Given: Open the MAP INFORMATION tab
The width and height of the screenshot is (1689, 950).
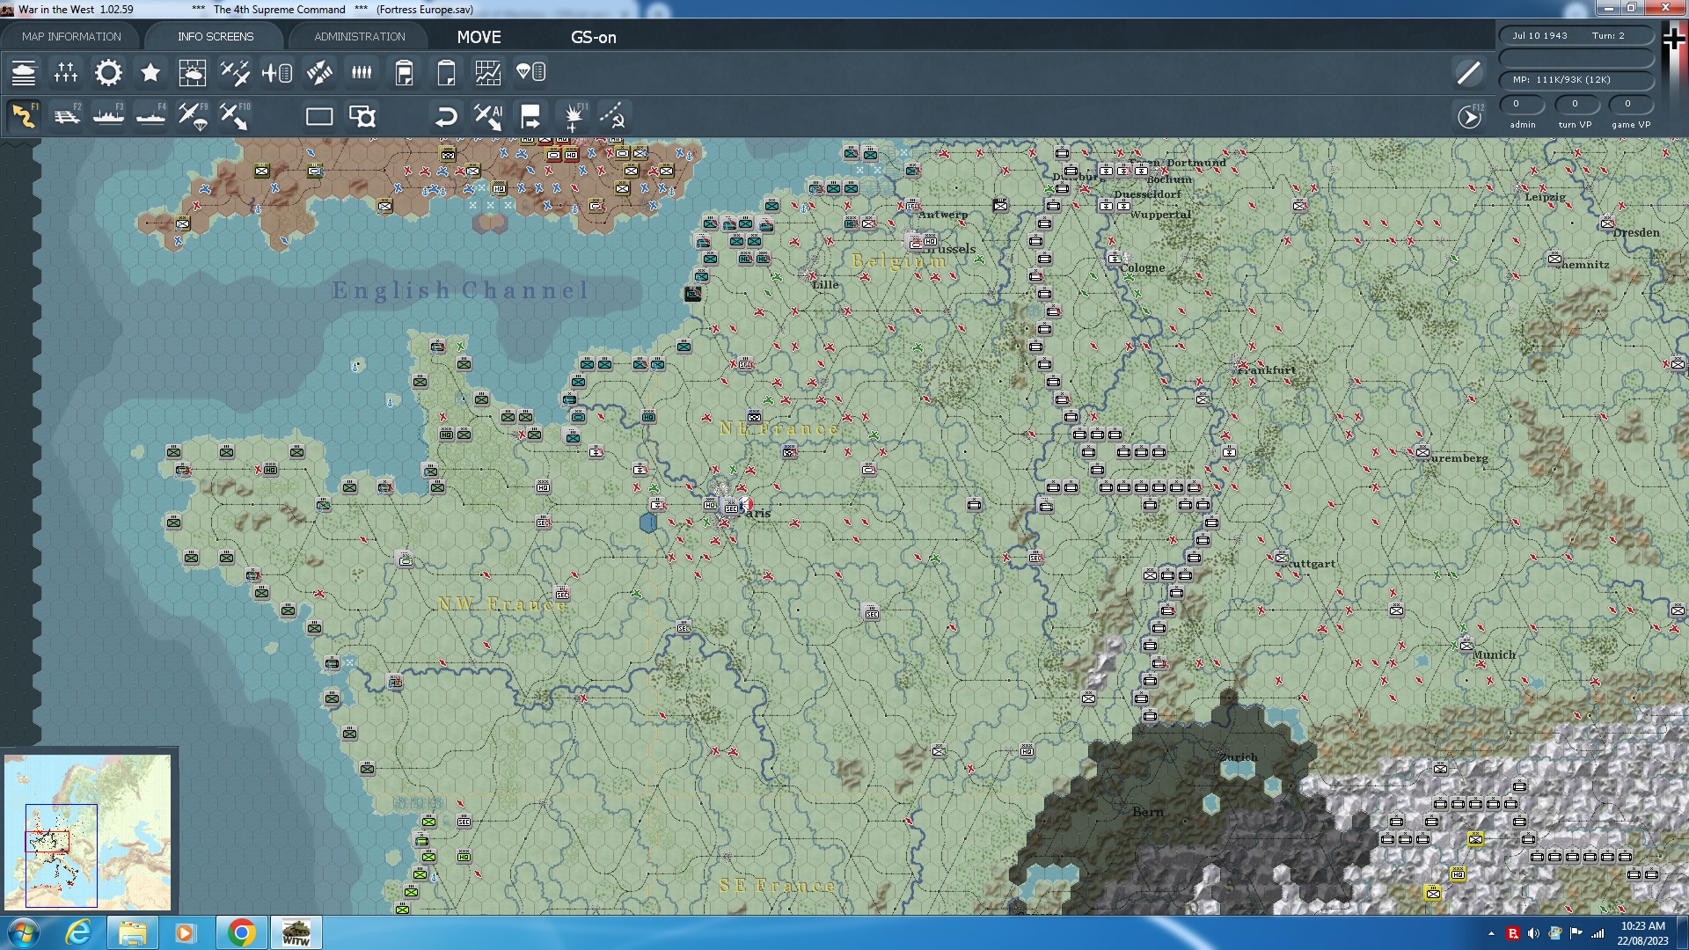Looking at the screenshot, I should [71, 36].
